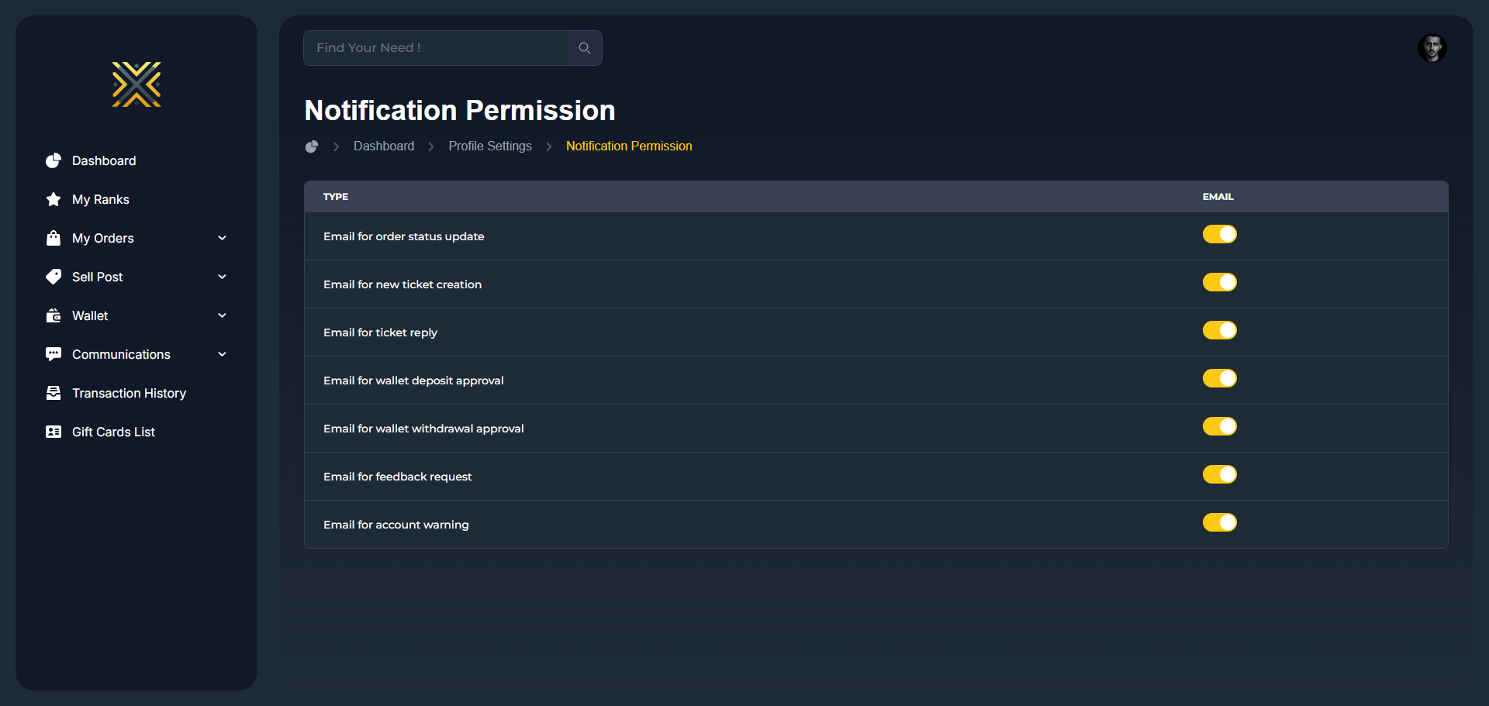Open Profile Settings breadcrumb link
The width and height of the screenshot is (1489, 706).
[x=490, y=146]
